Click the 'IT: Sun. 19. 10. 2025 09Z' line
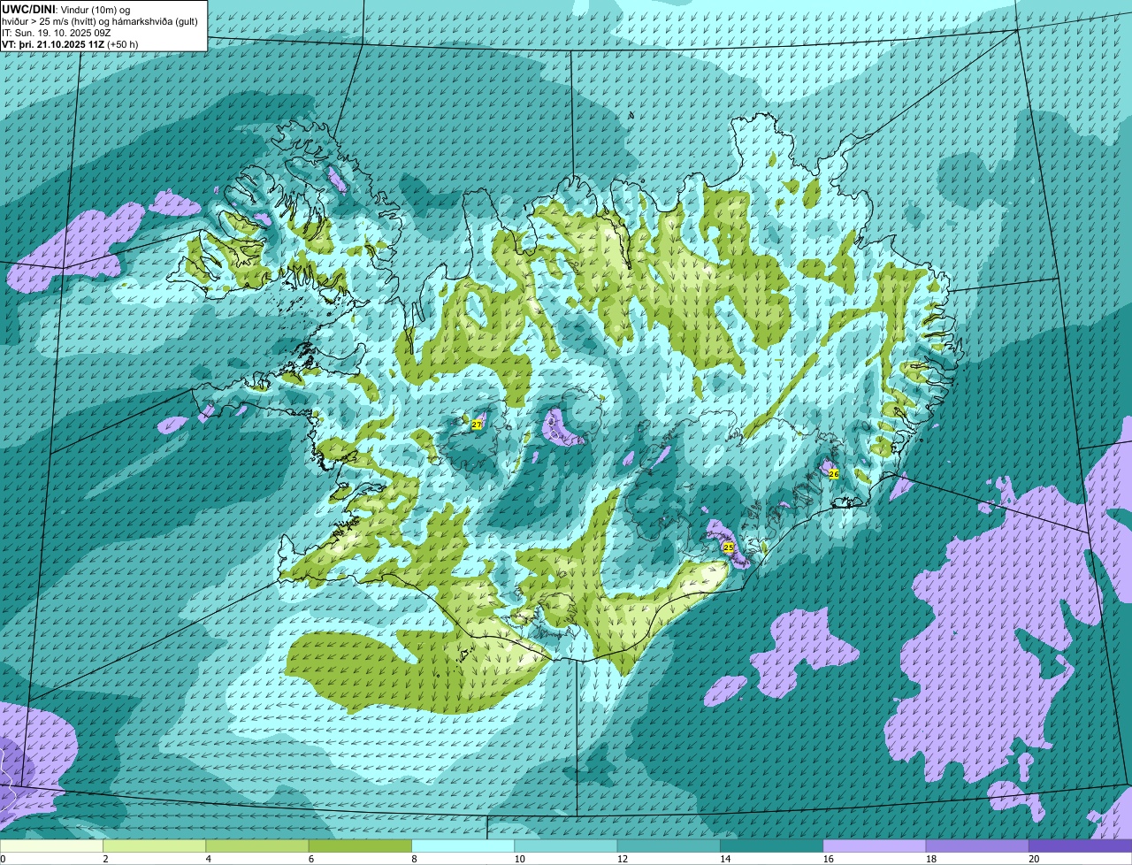Screen dimensions: 1132x865 pyautogui.click(x=57, y=32)
